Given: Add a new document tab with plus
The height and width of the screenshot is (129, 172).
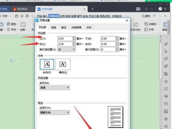Looking at the screenshot, I should click(x=92, y=9).
